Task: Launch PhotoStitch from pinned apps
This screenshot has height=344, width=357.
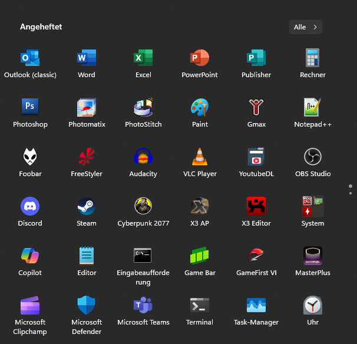Action: click(143, 107)
